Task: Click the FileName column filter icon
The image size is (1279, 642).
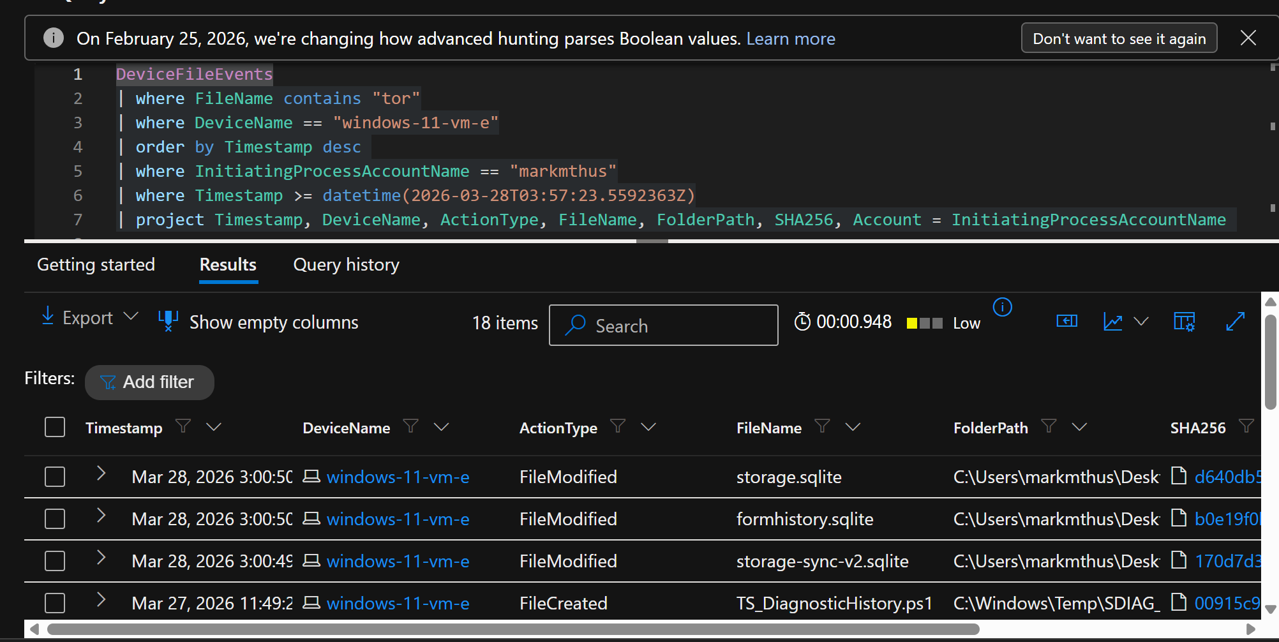Action: (822, 426)
